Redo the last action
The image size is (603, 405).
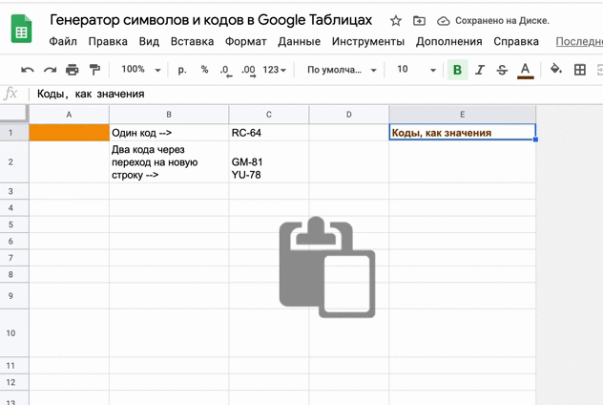pos(50,70)
